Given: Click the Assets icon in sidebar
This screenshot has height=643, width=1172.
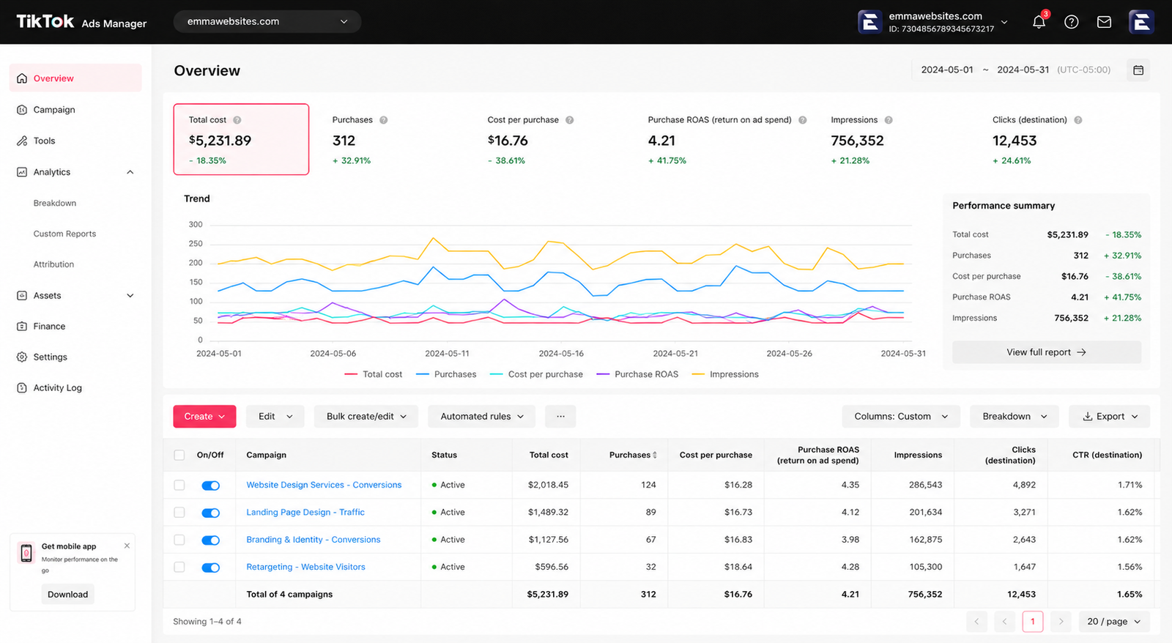Looking at the screenshot, I should click(x=22, y=296).
